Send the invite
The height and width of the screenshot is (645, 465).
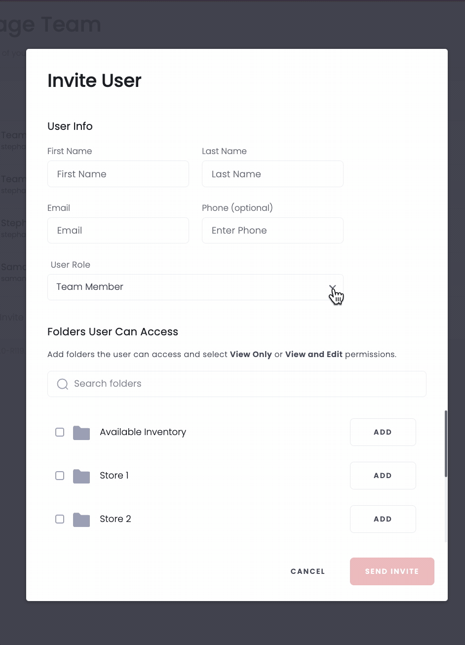coord(392,571)
